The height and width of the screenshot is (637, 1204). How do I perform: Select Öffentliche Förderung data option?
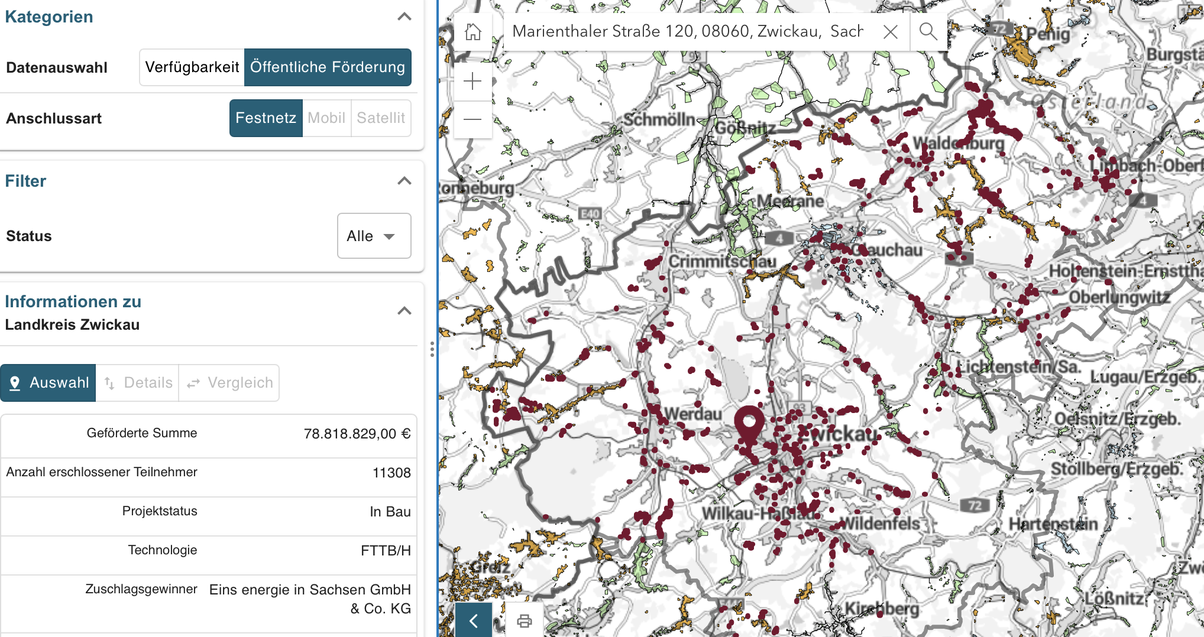point(328,67)
